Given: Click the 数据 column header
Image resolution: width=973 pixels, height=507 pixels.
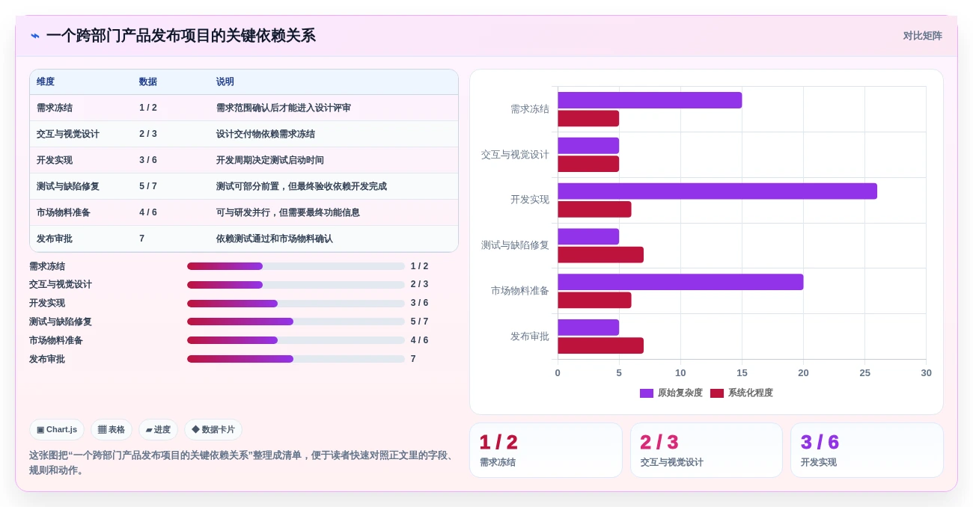Looking at the screenshot, I should (x=148, y=82).
